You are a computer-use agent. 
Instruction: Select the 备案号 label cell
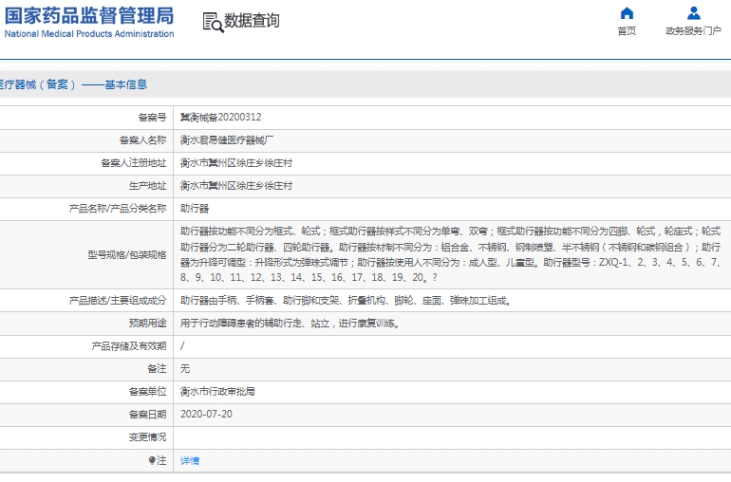coord(153,117)
